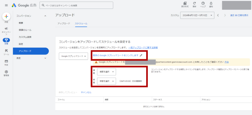
Task: Open 価値のルール in side menu
Action: coord(25,30)
